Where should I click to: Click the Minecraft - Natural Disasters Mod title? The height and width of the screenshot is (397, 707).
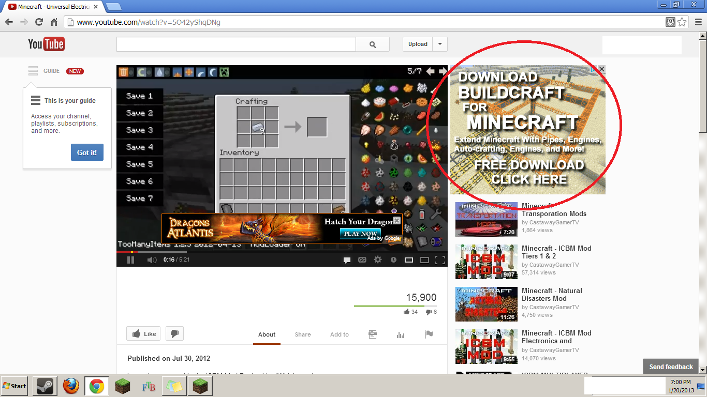point(552,295)
